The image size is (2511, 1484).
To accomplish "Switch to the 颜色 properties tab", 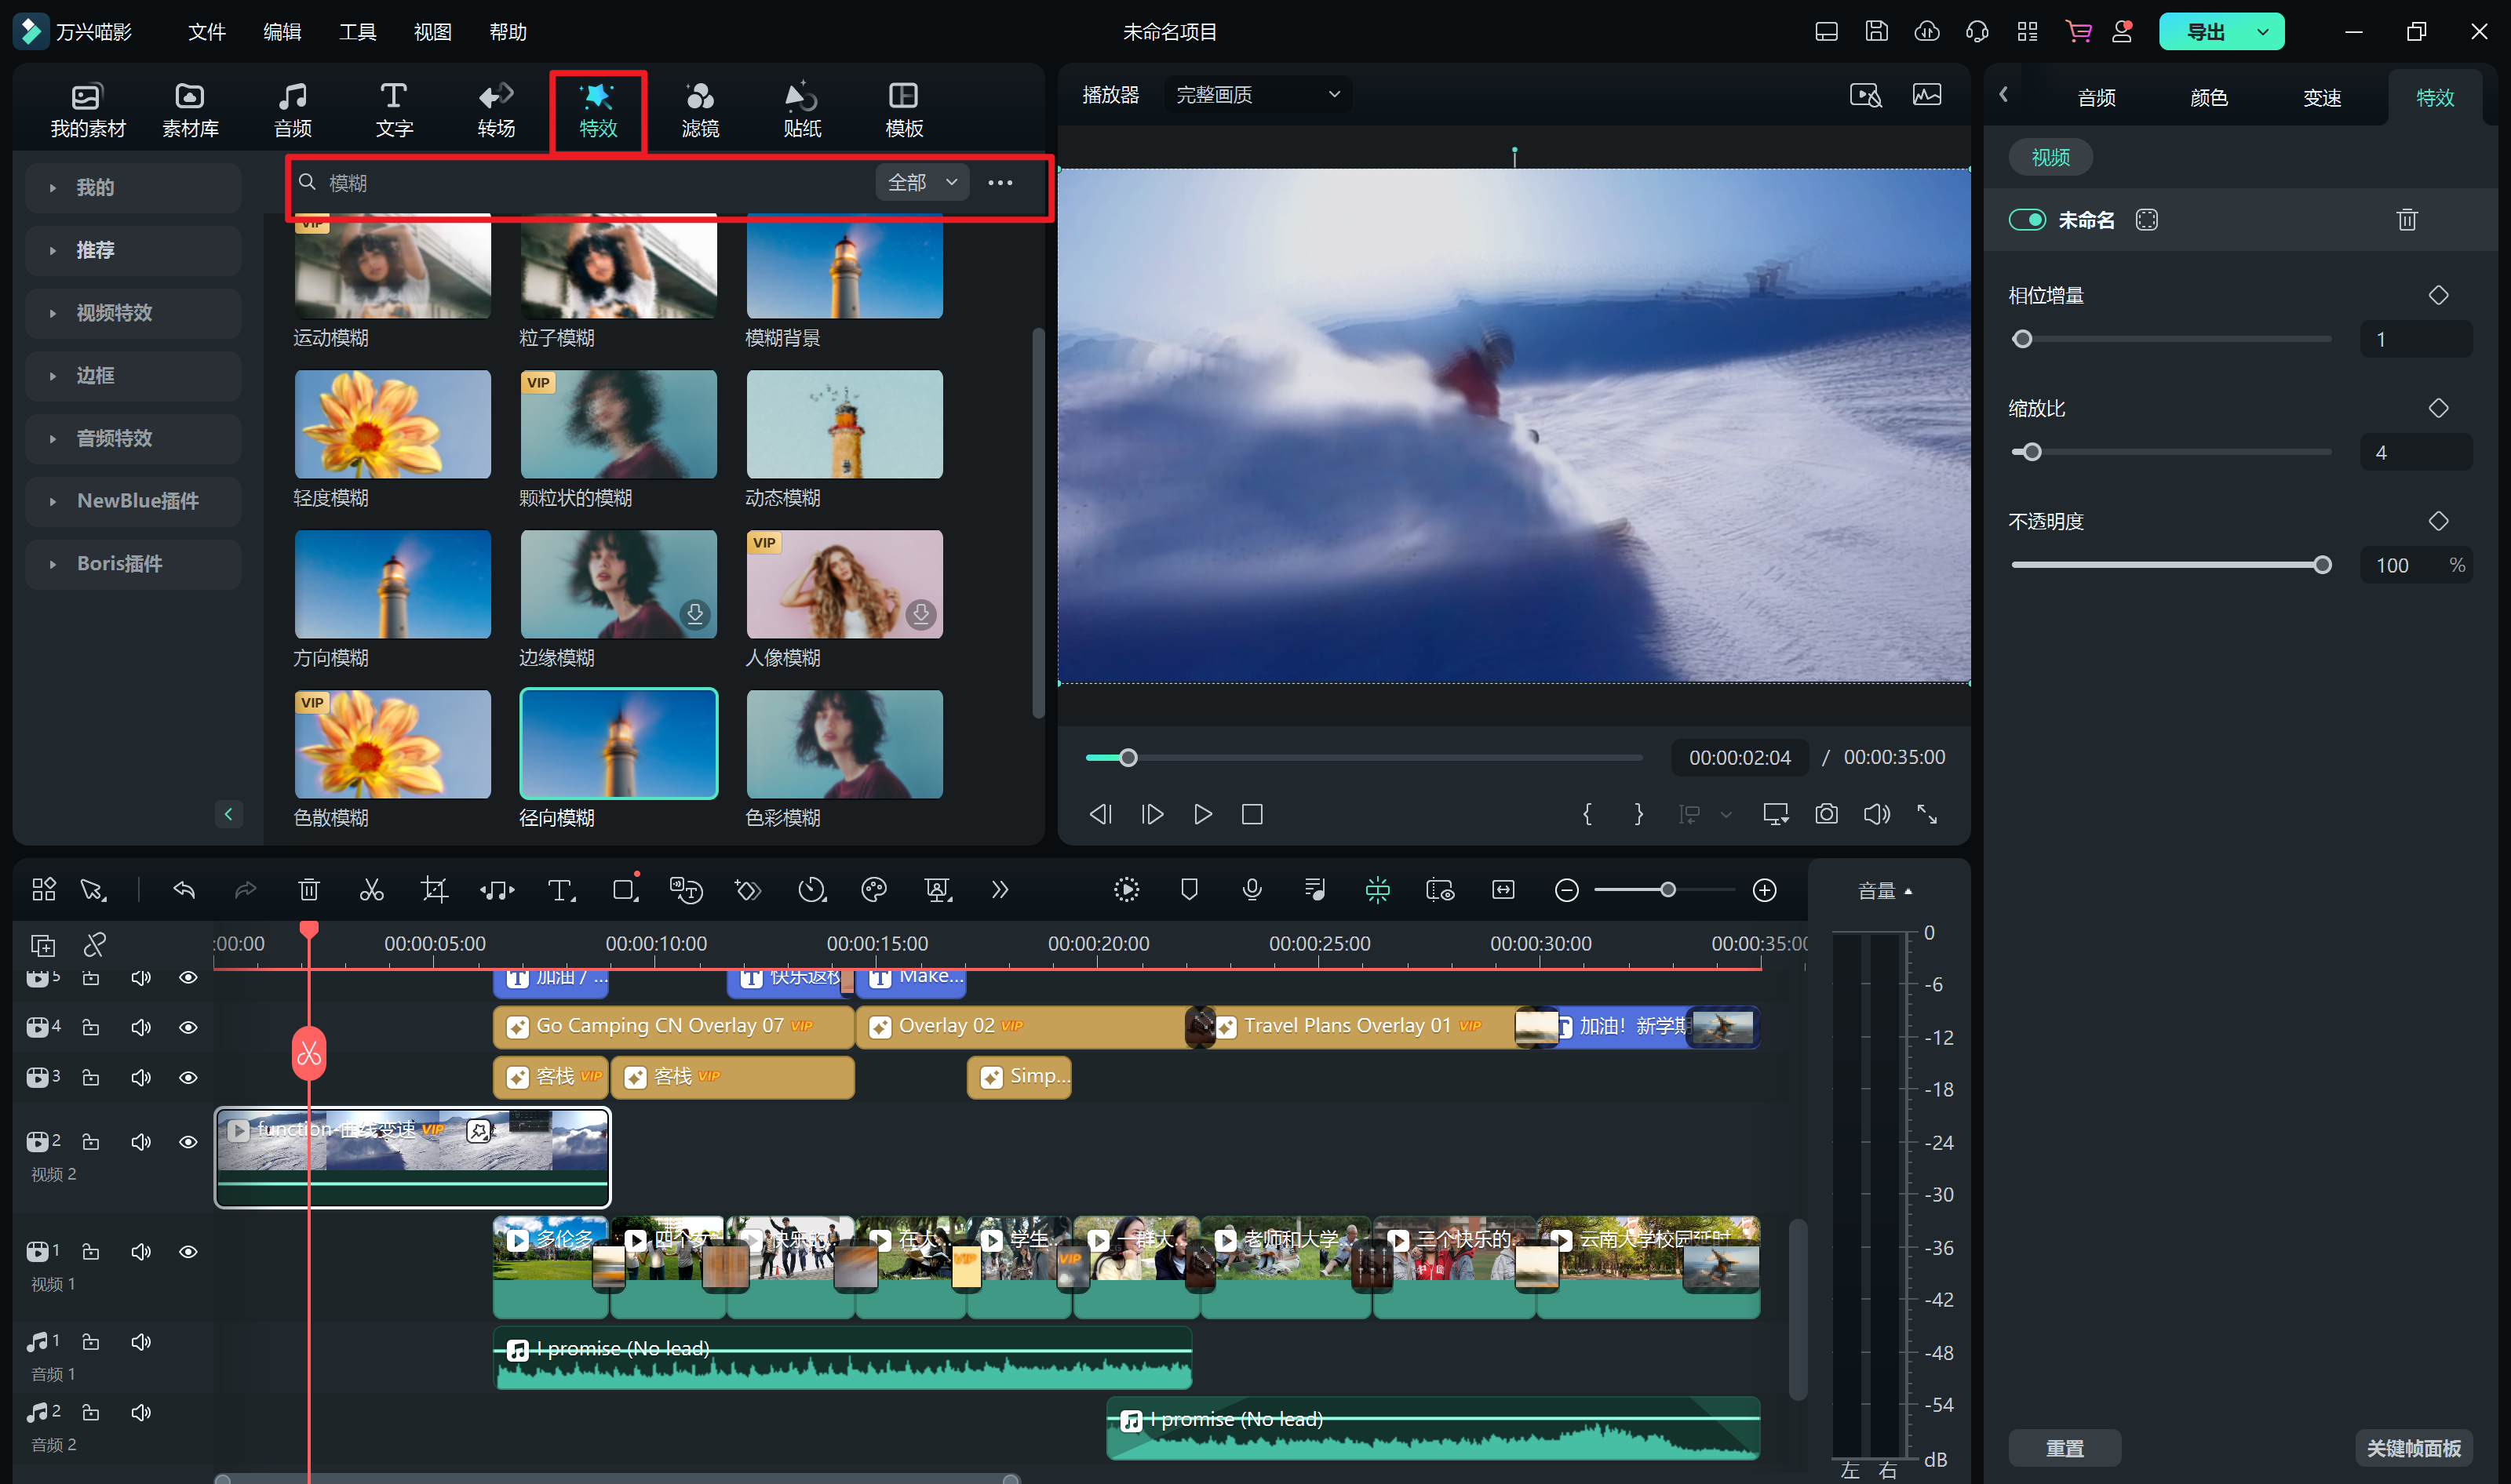I will (2209, 98).
